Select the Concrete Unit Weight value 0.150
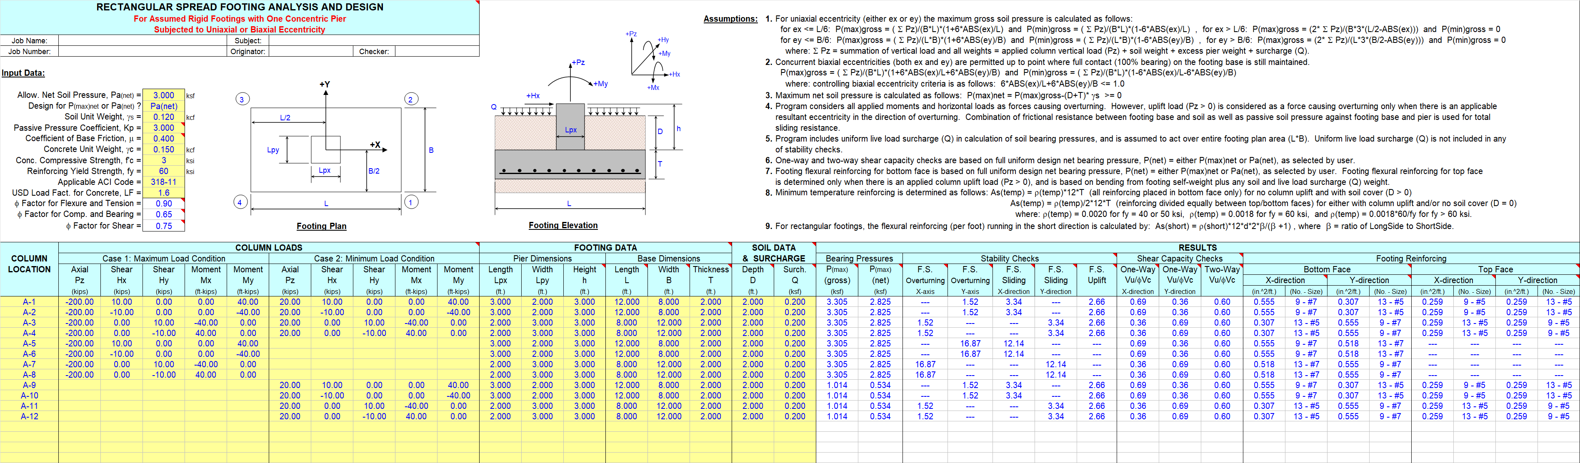Viewport: 1580px width, 463px height. (x=164, y=149)
